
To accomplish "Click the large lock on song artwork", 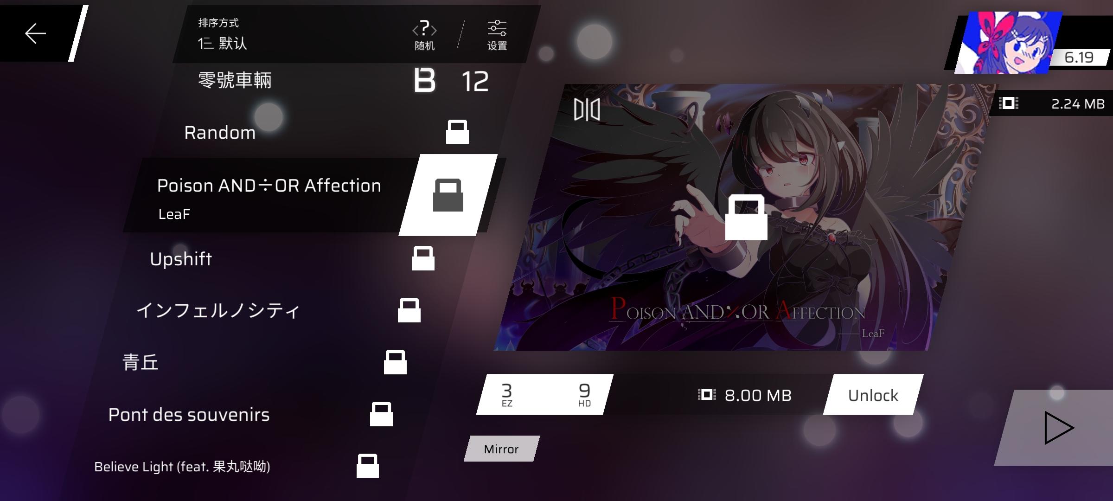I will coord(746,217).
